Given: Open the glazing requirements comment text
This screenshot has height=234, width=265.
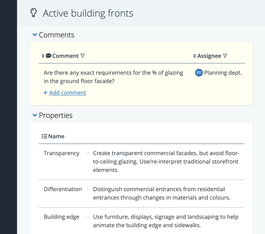Looking at the screenshot, I should point(113,77).
